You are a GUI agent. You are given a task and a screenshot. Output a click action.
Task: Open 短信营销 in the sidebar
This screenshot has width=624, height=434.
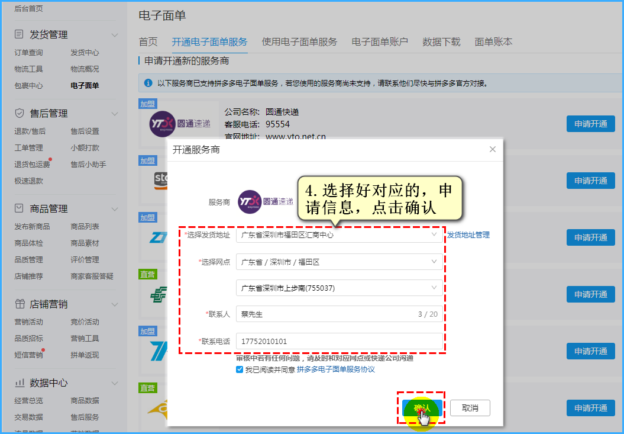coord(28,355)
